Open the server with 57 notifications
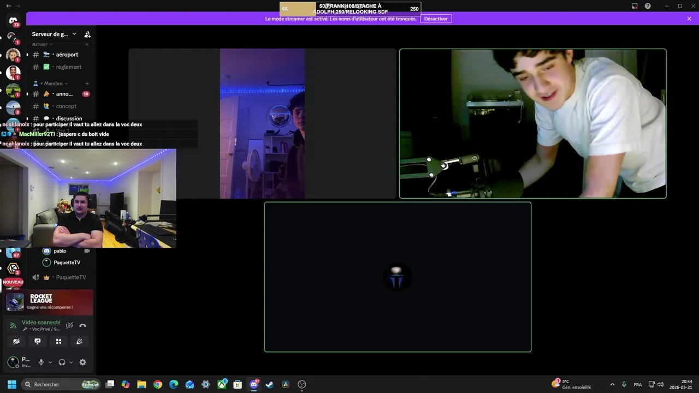The image size is (699, 393). 13,252
